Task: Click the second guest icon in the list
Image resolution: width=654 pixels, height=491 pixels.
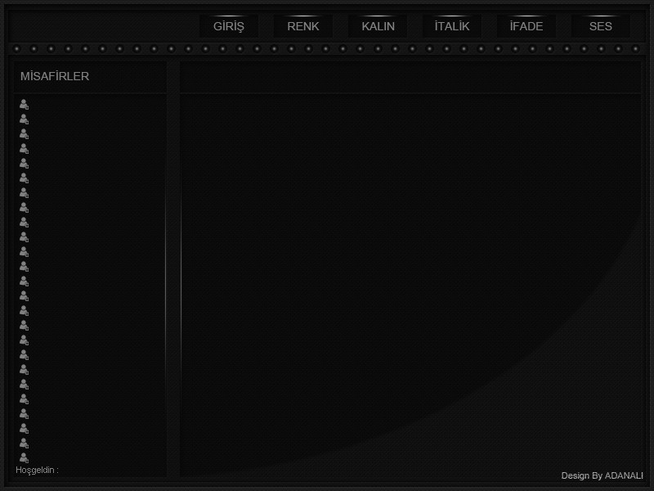Action: pos(24,119)
